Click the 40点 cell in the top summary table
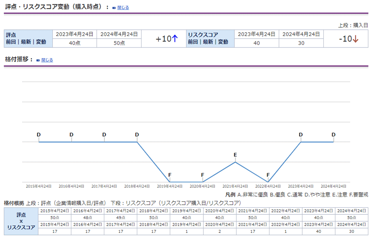This screenshot has width=373, height=240. (74, 43)
